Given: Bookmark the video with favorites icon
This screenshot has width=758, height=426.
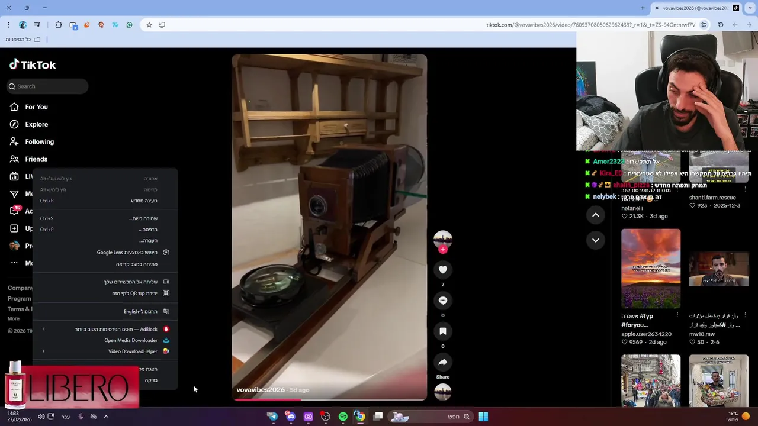Looking at the screenshot, I should click(x=442, y=331).
